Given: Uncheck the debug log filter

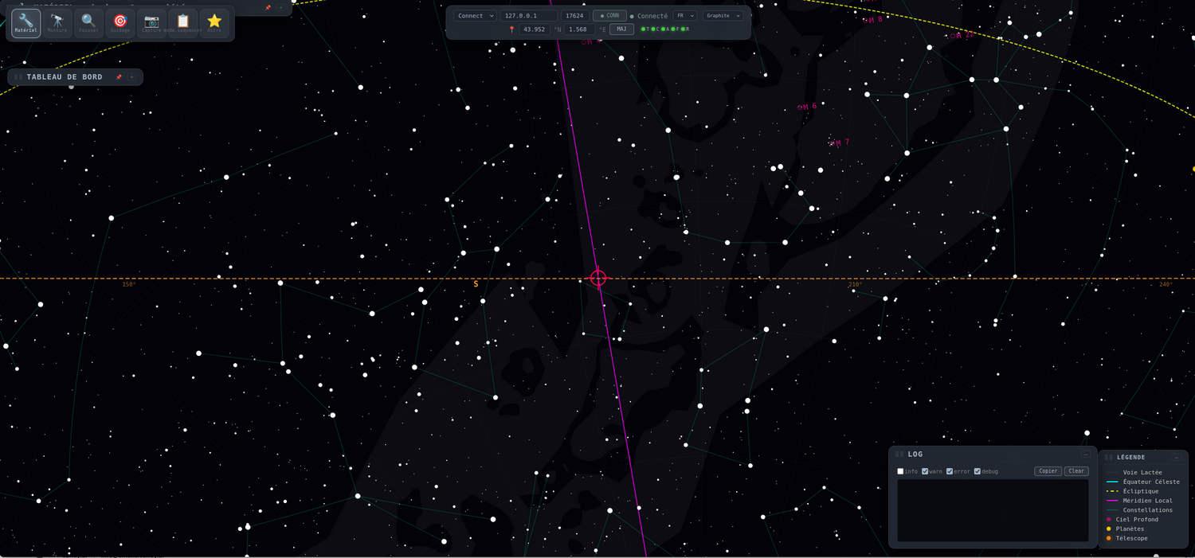Looking at the screenshot, I should click(x=978, y=471).
